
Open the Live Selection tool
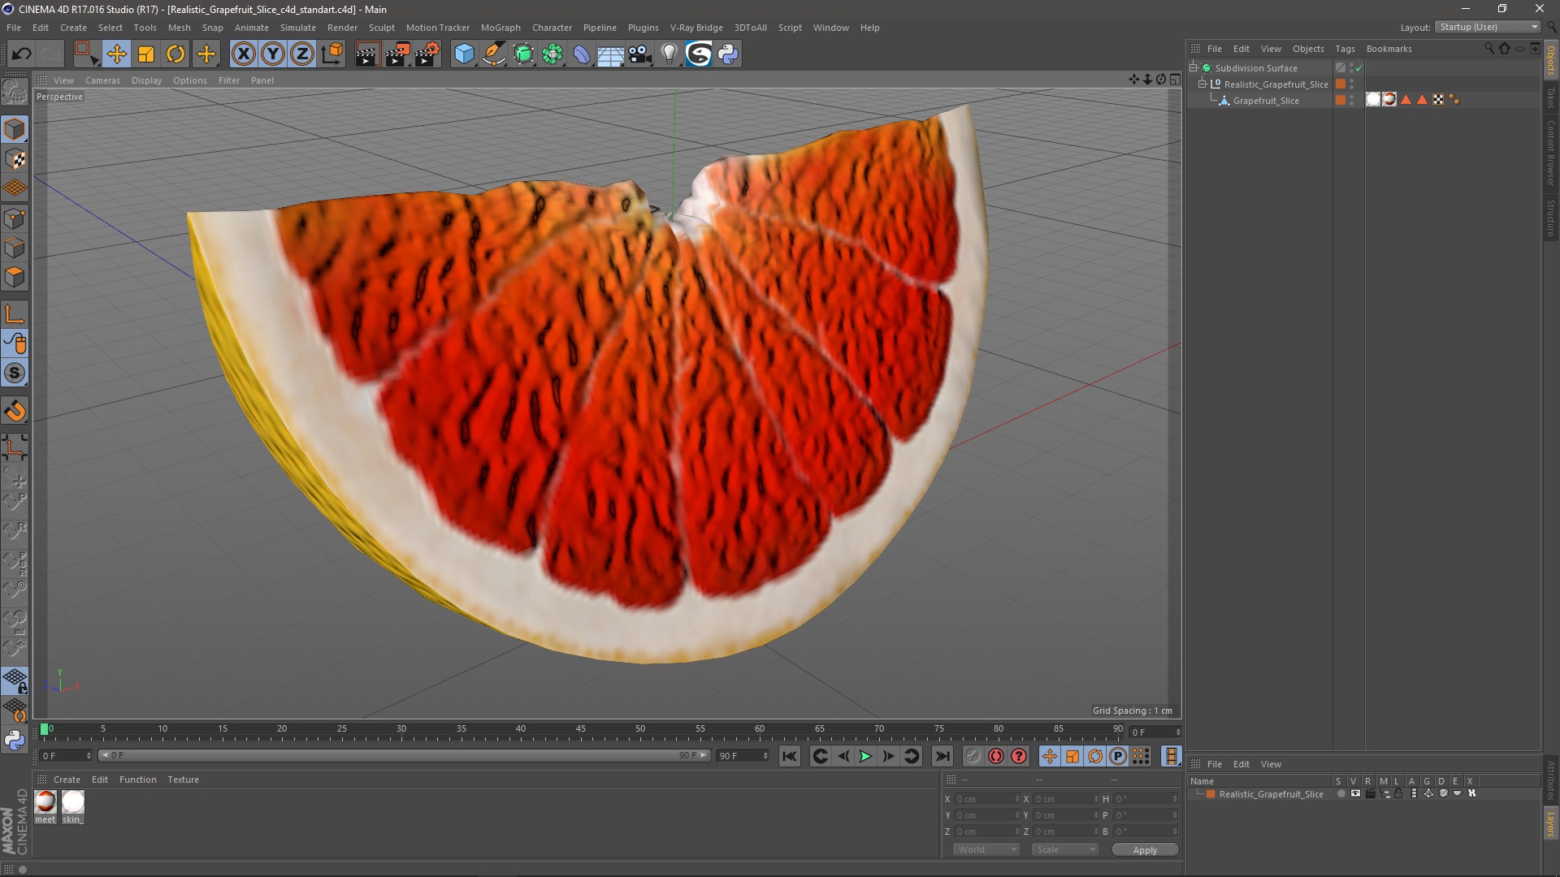click(x=86, y=54)
